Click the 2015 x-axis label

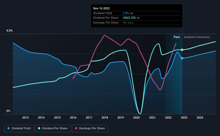[57, 118]
